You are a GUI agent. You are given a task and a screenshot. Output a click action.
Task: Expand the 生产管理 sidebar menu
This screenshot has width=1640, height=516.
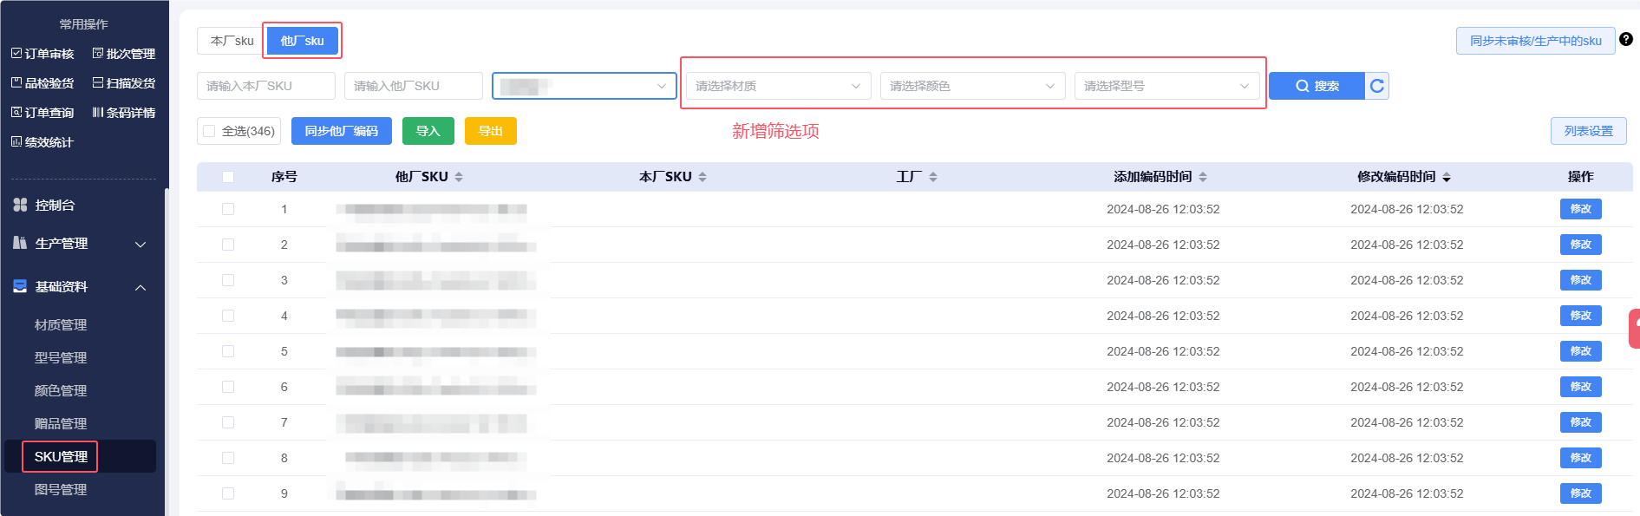click(80, 244)
